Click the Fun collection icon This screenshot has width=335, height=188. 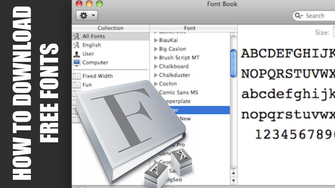pos(76,85)
